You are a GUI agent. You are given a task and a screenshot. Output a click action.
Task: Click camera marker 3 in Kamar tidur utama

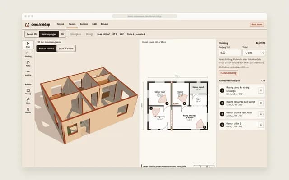point(167,103)
